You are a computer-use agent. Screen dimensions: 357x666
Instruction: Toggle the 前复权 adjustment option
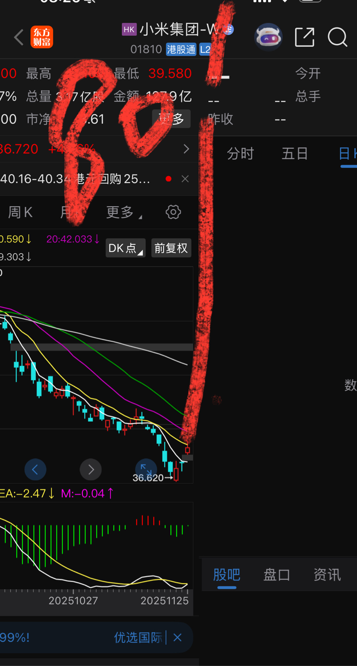171,248
